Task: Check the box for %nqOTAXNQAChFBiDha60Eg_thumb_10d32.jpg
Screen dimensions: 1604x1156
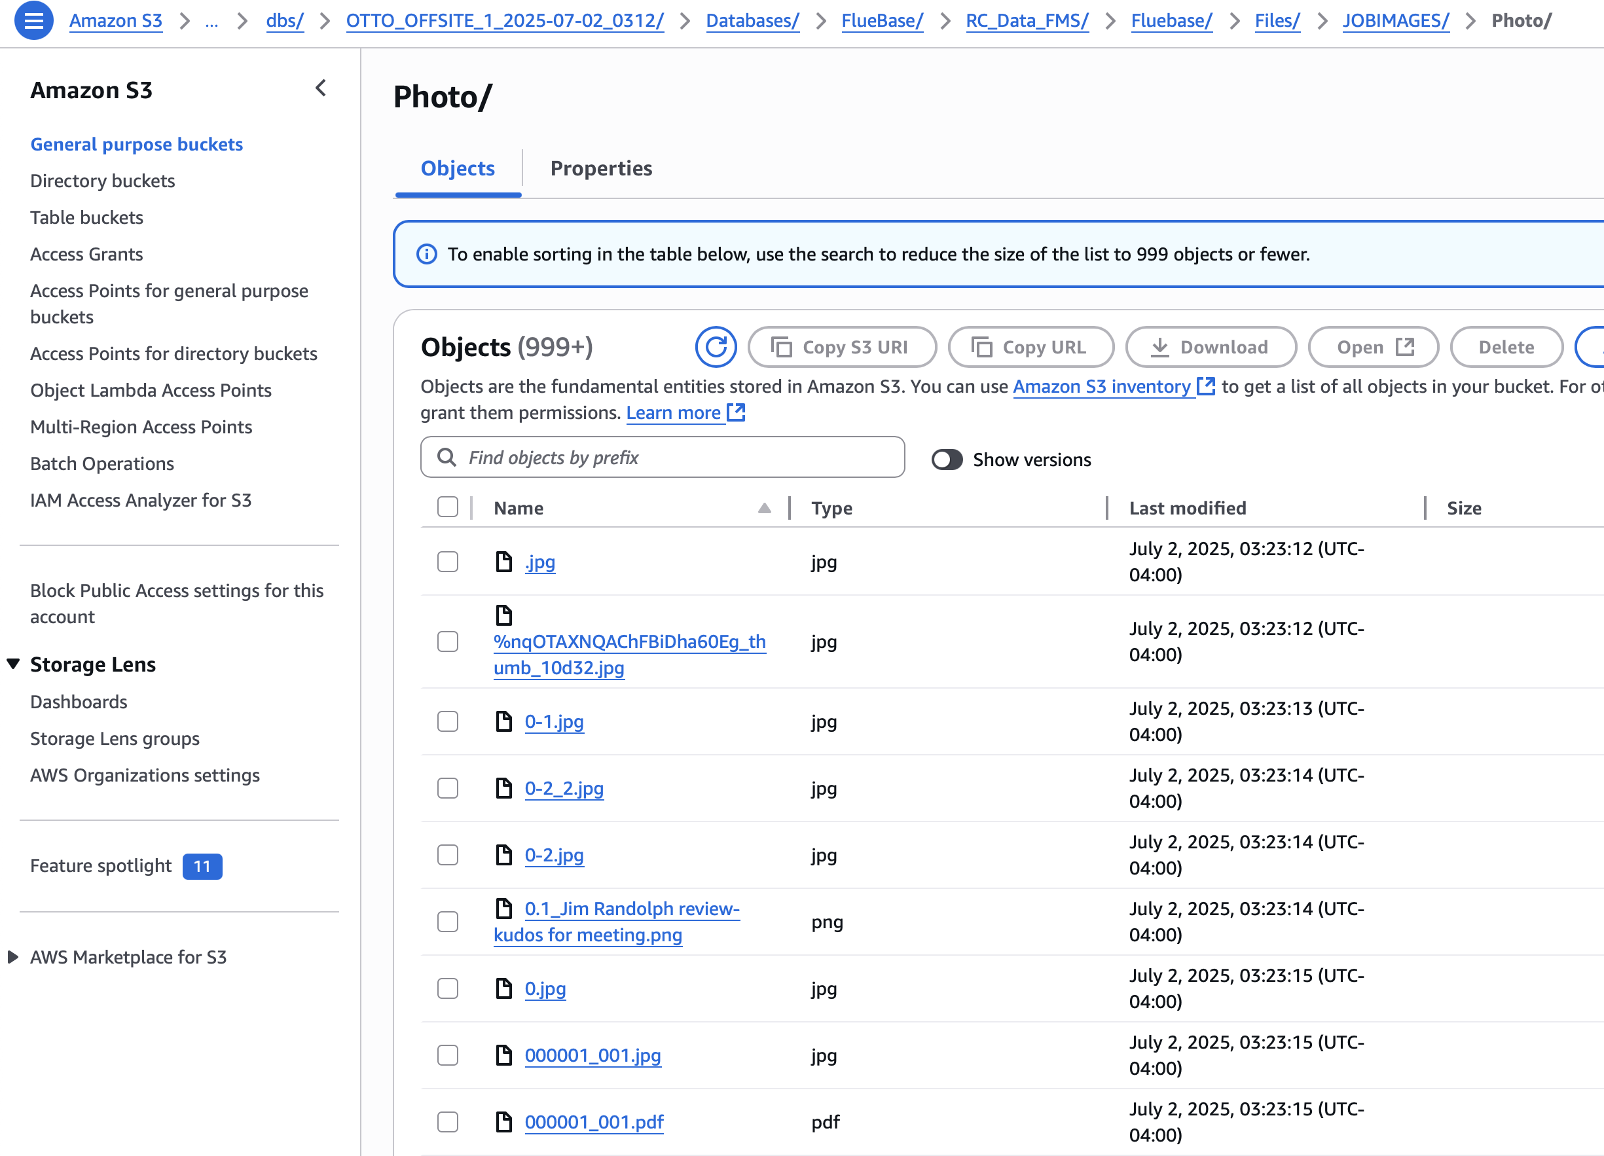Action: pos(448,642)
